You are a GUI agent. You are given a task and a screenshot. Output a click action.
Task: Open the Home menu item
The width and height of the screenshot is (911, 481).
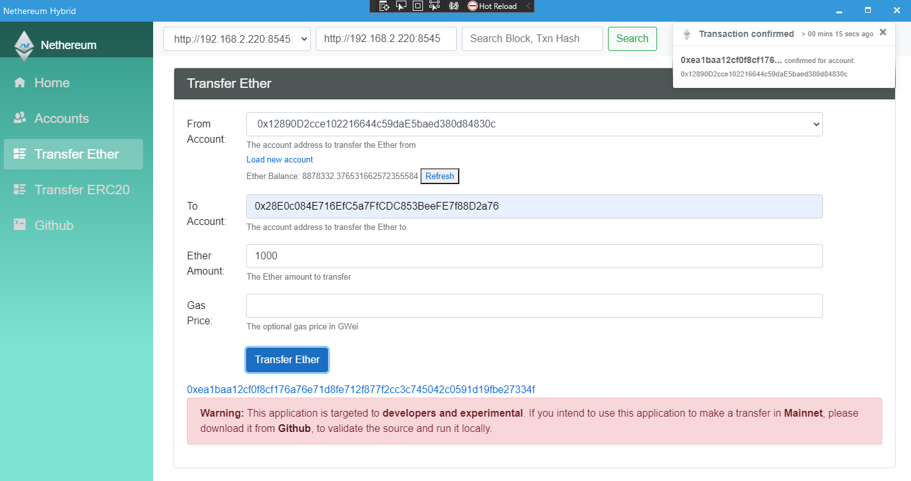(73, 83)
